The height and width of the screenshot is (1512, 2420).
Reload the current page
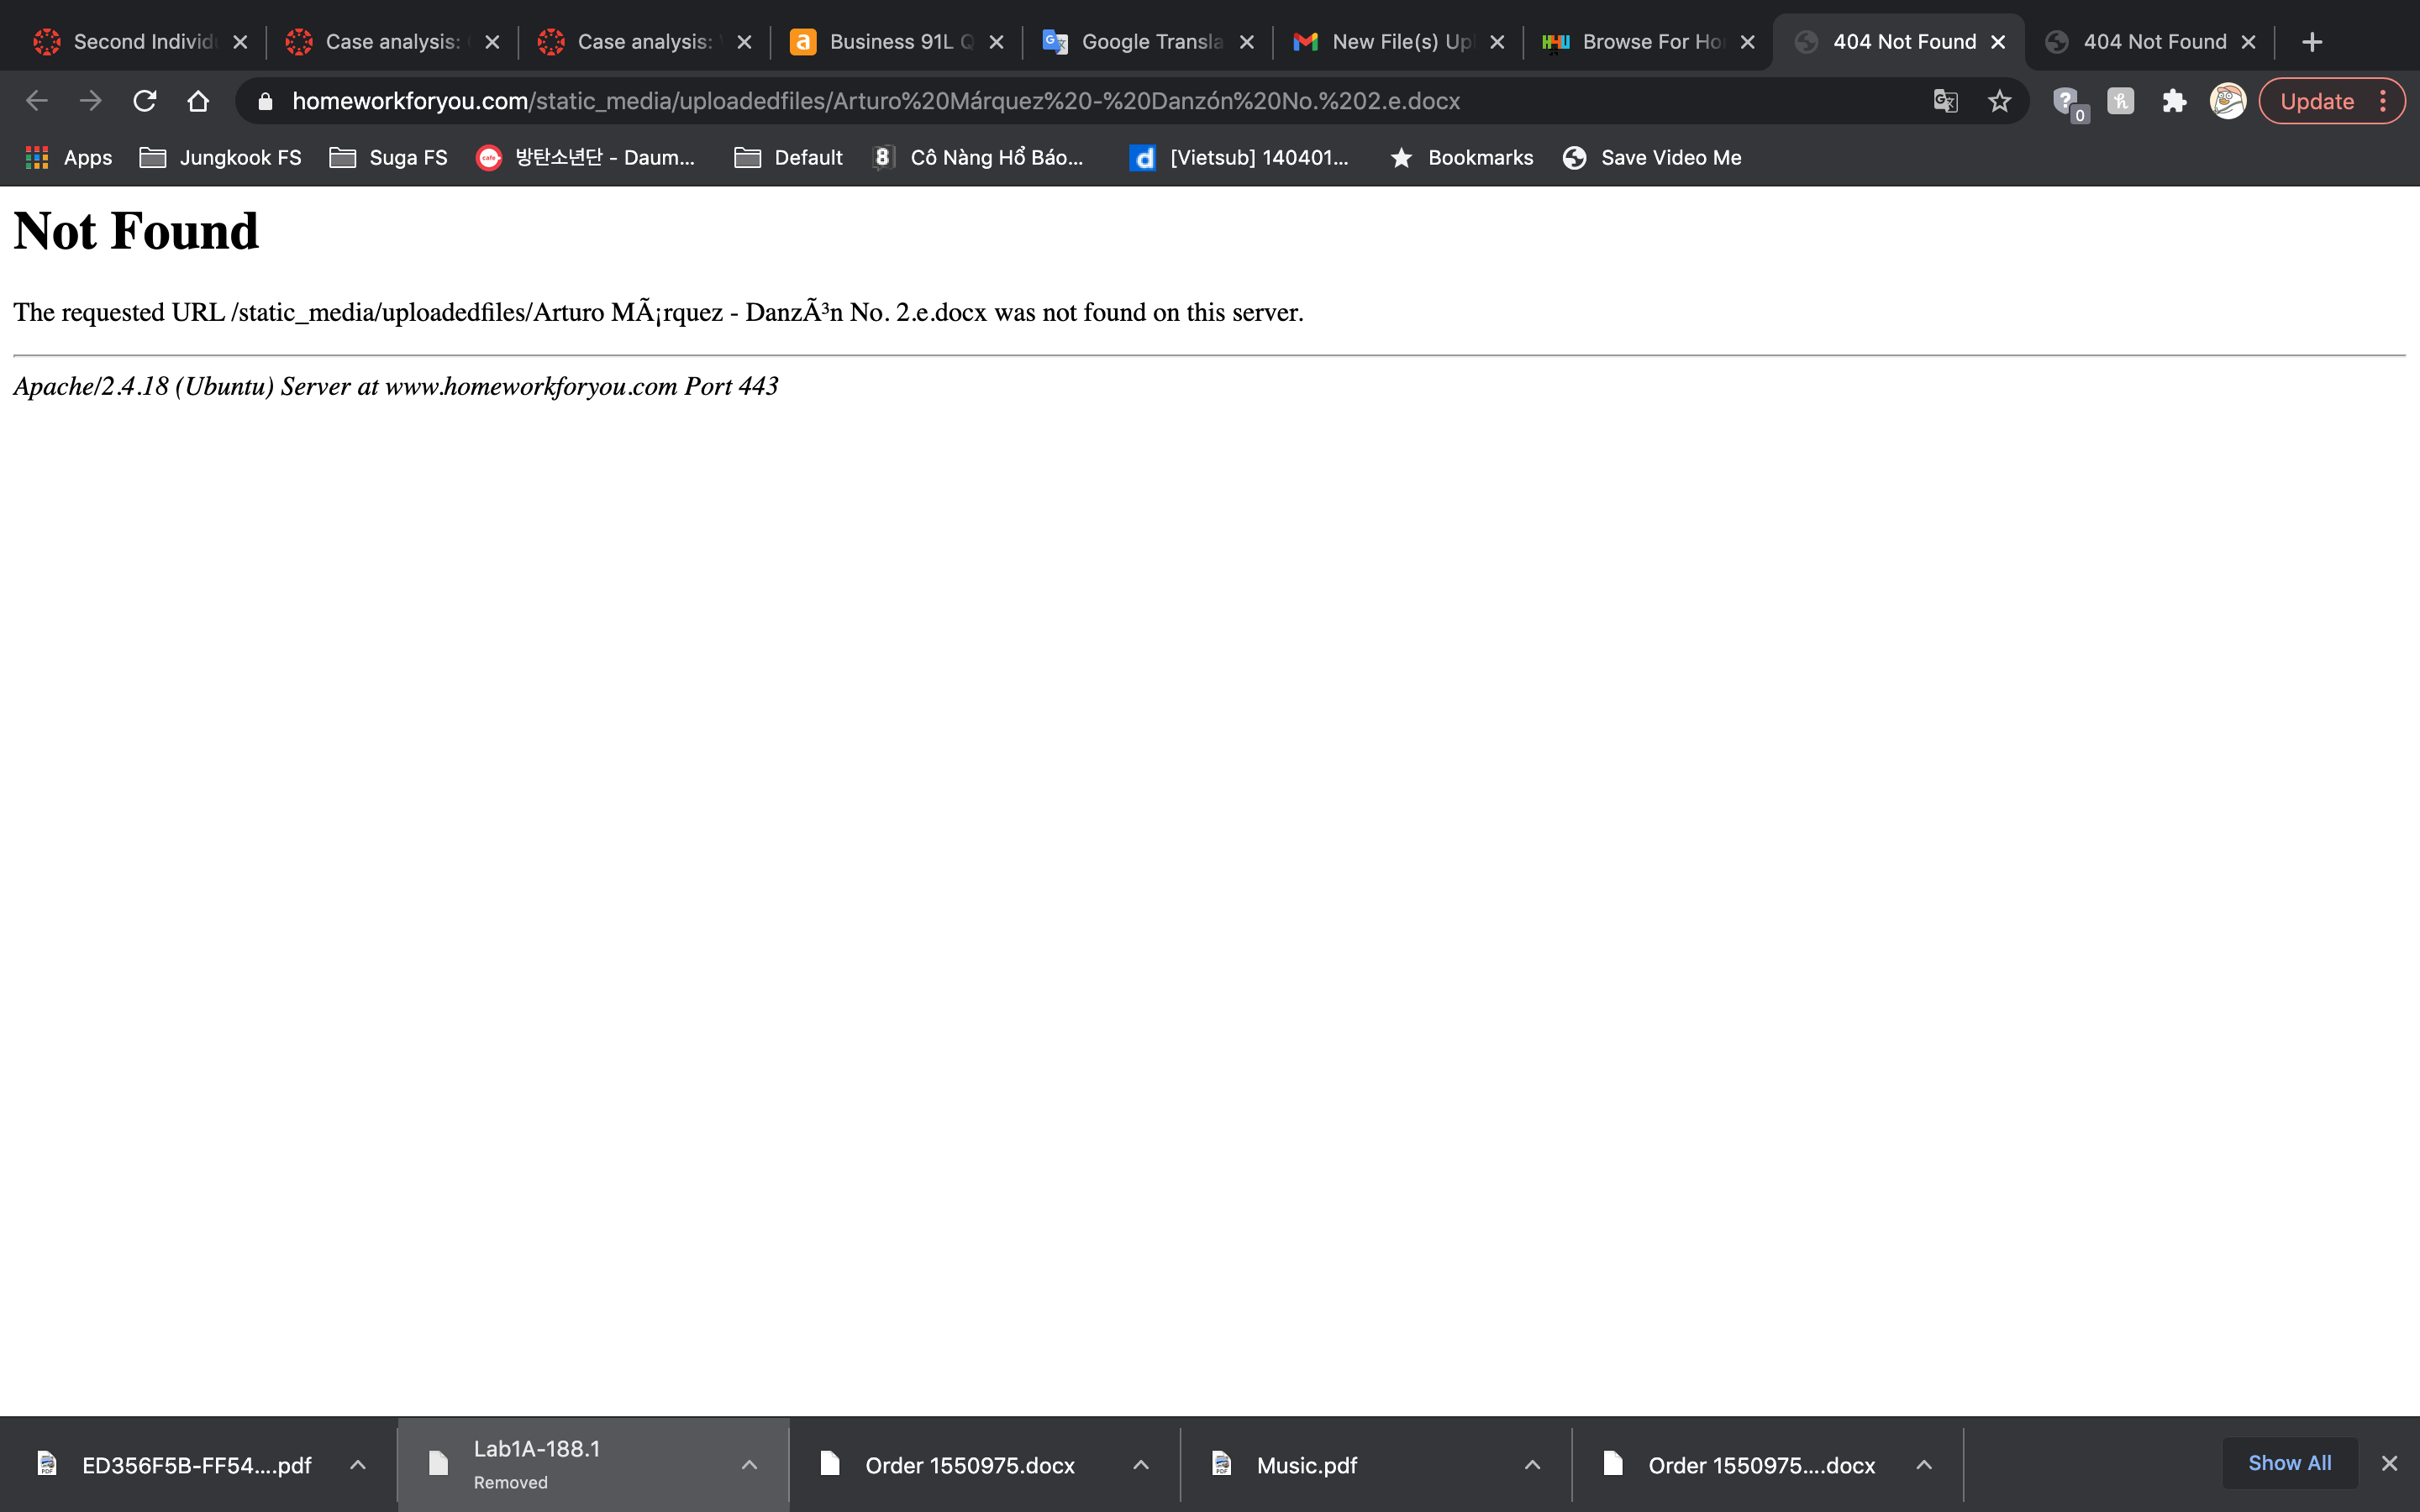145,101
